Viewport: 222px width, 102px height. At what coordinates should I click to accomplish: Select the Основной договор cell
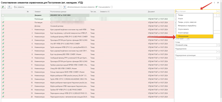click(69, 26)
